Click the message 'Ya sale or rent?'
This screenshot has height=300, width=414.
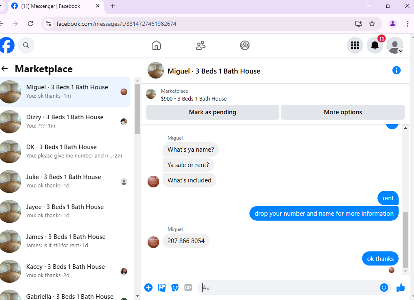pyautogui.click(x=188, y=165)
